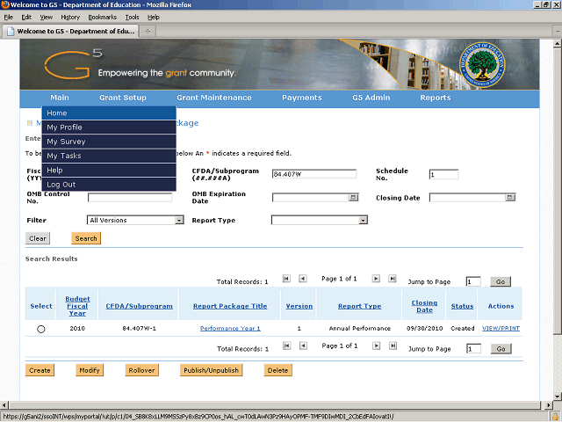
Task: Go to last page in lower pager
Action: pyautogui.click(x=393, y=346)
